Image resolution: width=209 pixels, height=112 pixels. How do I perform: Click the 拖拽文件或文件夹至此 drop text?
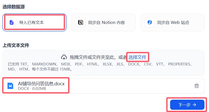pyautogui.click(x=92, y=57)
